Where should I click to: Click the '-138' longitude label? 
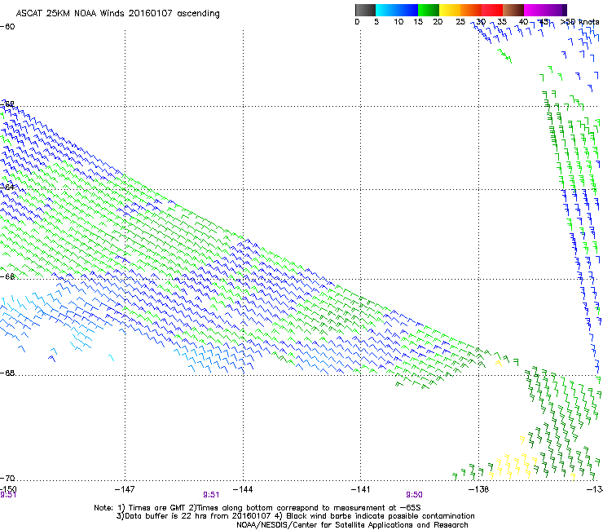[x=479, y=489]
